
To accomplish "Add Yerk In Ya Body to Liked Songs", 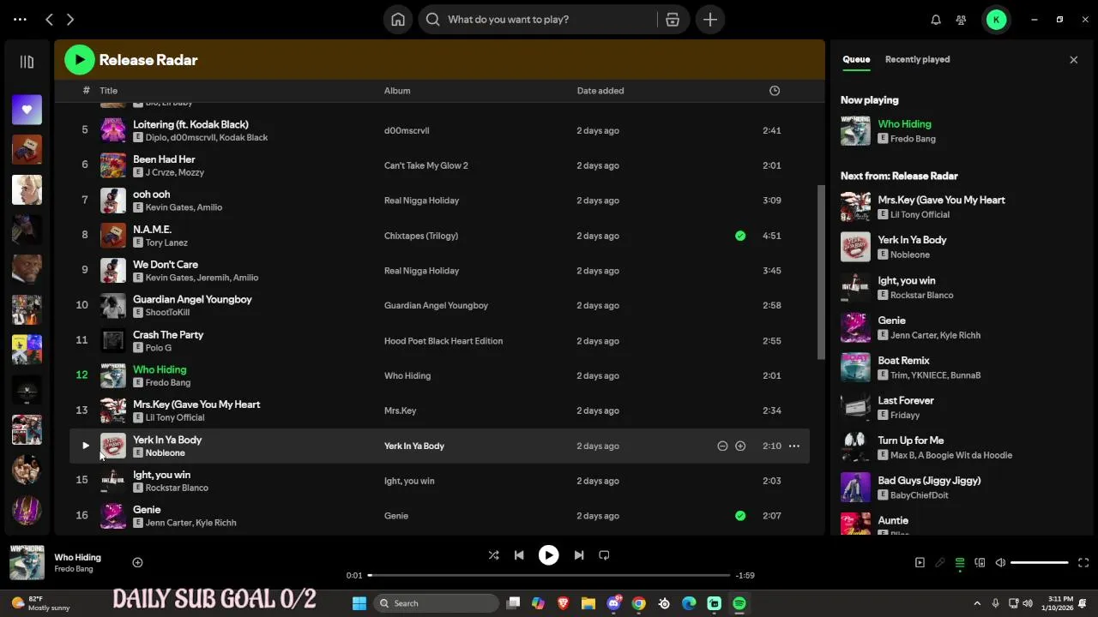I will (x=740, y=446).
